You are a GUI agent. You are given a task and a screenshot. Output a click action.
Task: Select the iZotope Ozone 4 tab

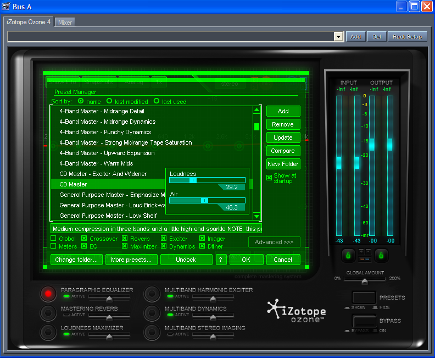[29, 21]
